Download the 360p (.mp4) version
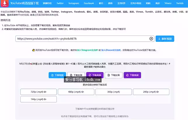This screenshot has width=188, height=120. (114, 92)
